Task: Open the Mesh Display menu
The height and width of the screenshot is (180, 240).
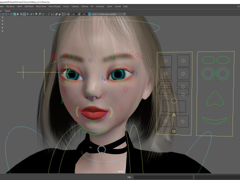Action: 54,6
